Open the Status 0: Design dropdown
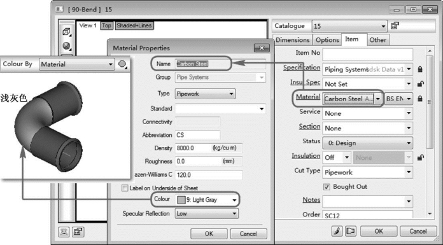 pos(367,143)
